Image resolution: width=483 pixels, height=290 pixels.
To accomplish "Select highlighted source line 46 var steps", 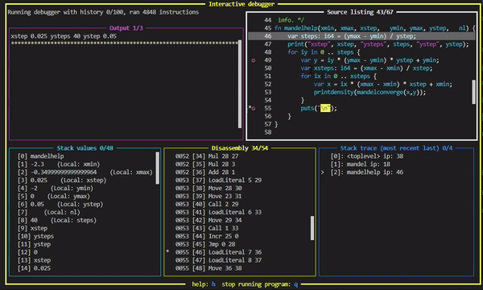I will [x=361, y=36].
